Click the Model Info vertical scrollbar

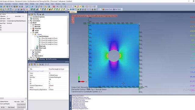coord(68,31)
